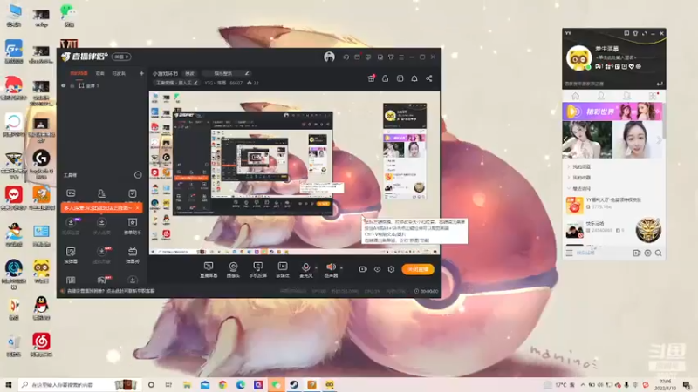Open the calendar icon with red dot in title bar
The width and height of the screenshot is (698, 392).
coord(357,57)
